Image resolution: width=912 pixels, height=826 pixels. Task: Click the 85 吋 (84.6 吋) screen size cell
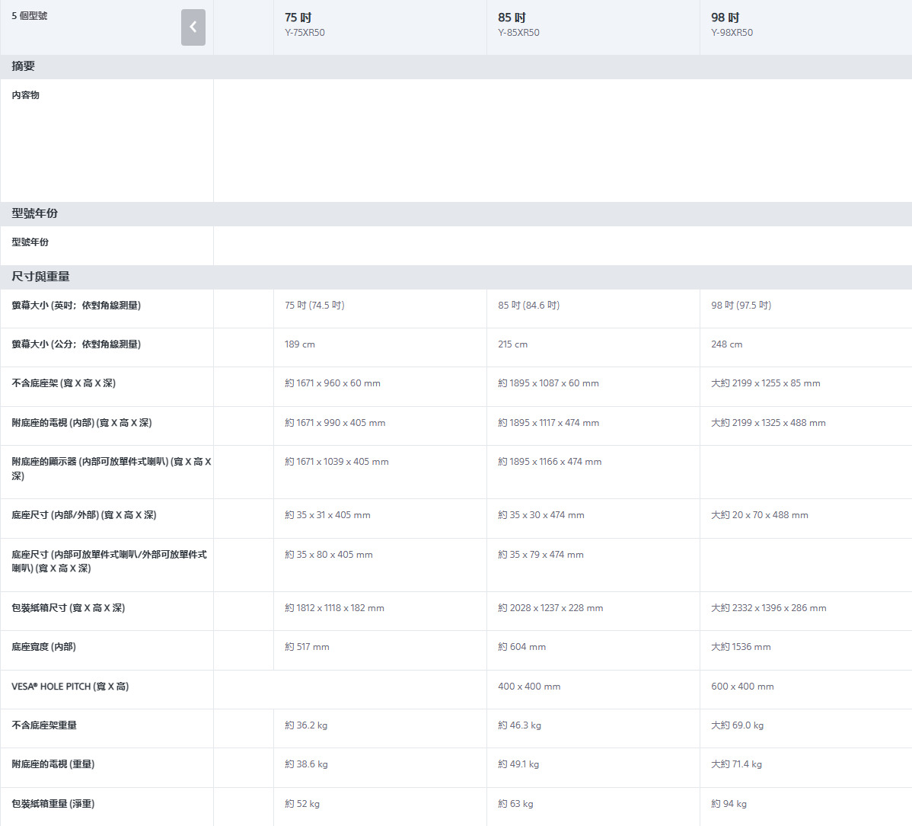pos(529,306)
